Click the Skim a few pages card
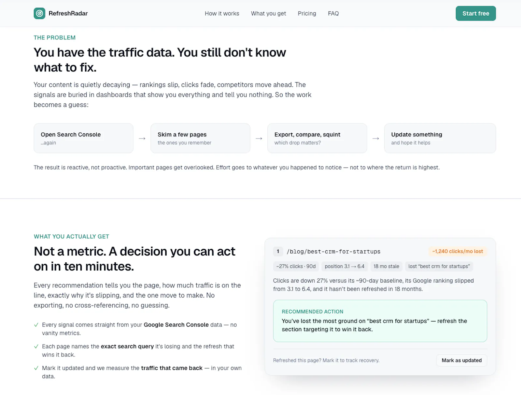 pyautogui.click(x=200, y=138)
